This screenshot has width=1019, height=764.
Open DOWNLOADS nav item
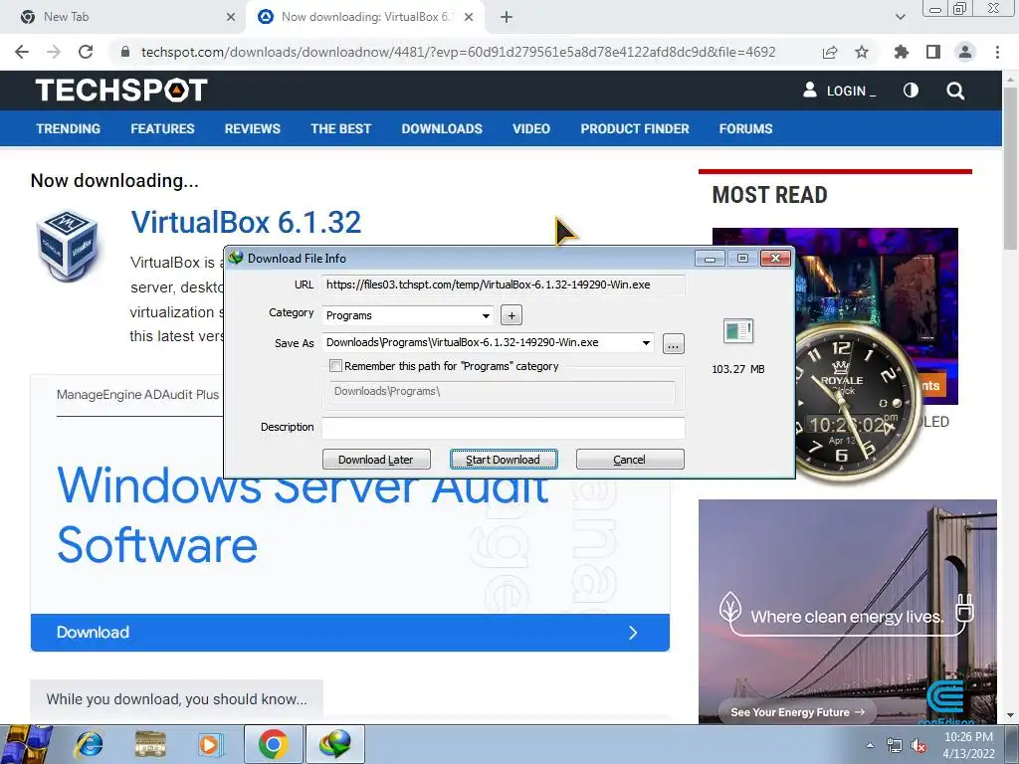[x=442, y=128]
